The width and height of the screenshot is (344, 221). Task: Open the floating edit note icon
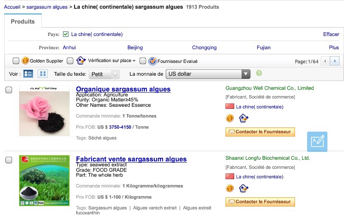point(317,142)
